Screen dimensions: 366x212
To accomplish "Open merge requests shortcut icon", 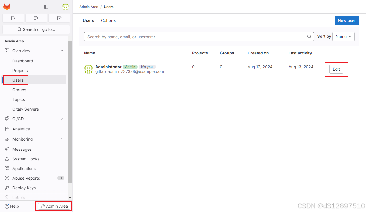I will [x=36, y=18].
